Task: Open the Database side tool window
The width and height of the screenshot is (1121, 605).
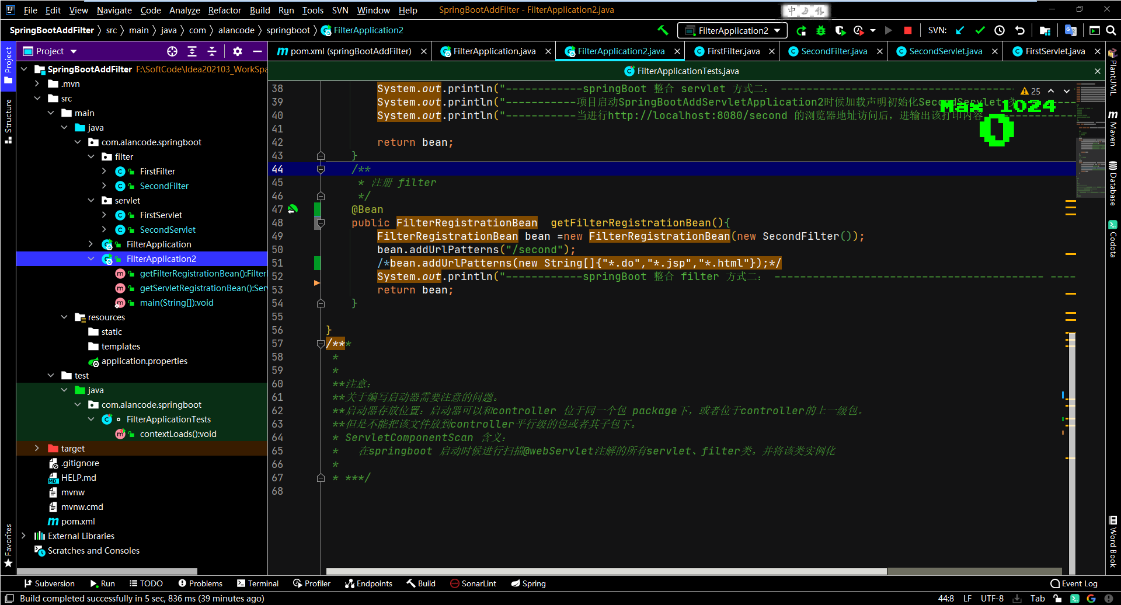Action: point(1113,183)
